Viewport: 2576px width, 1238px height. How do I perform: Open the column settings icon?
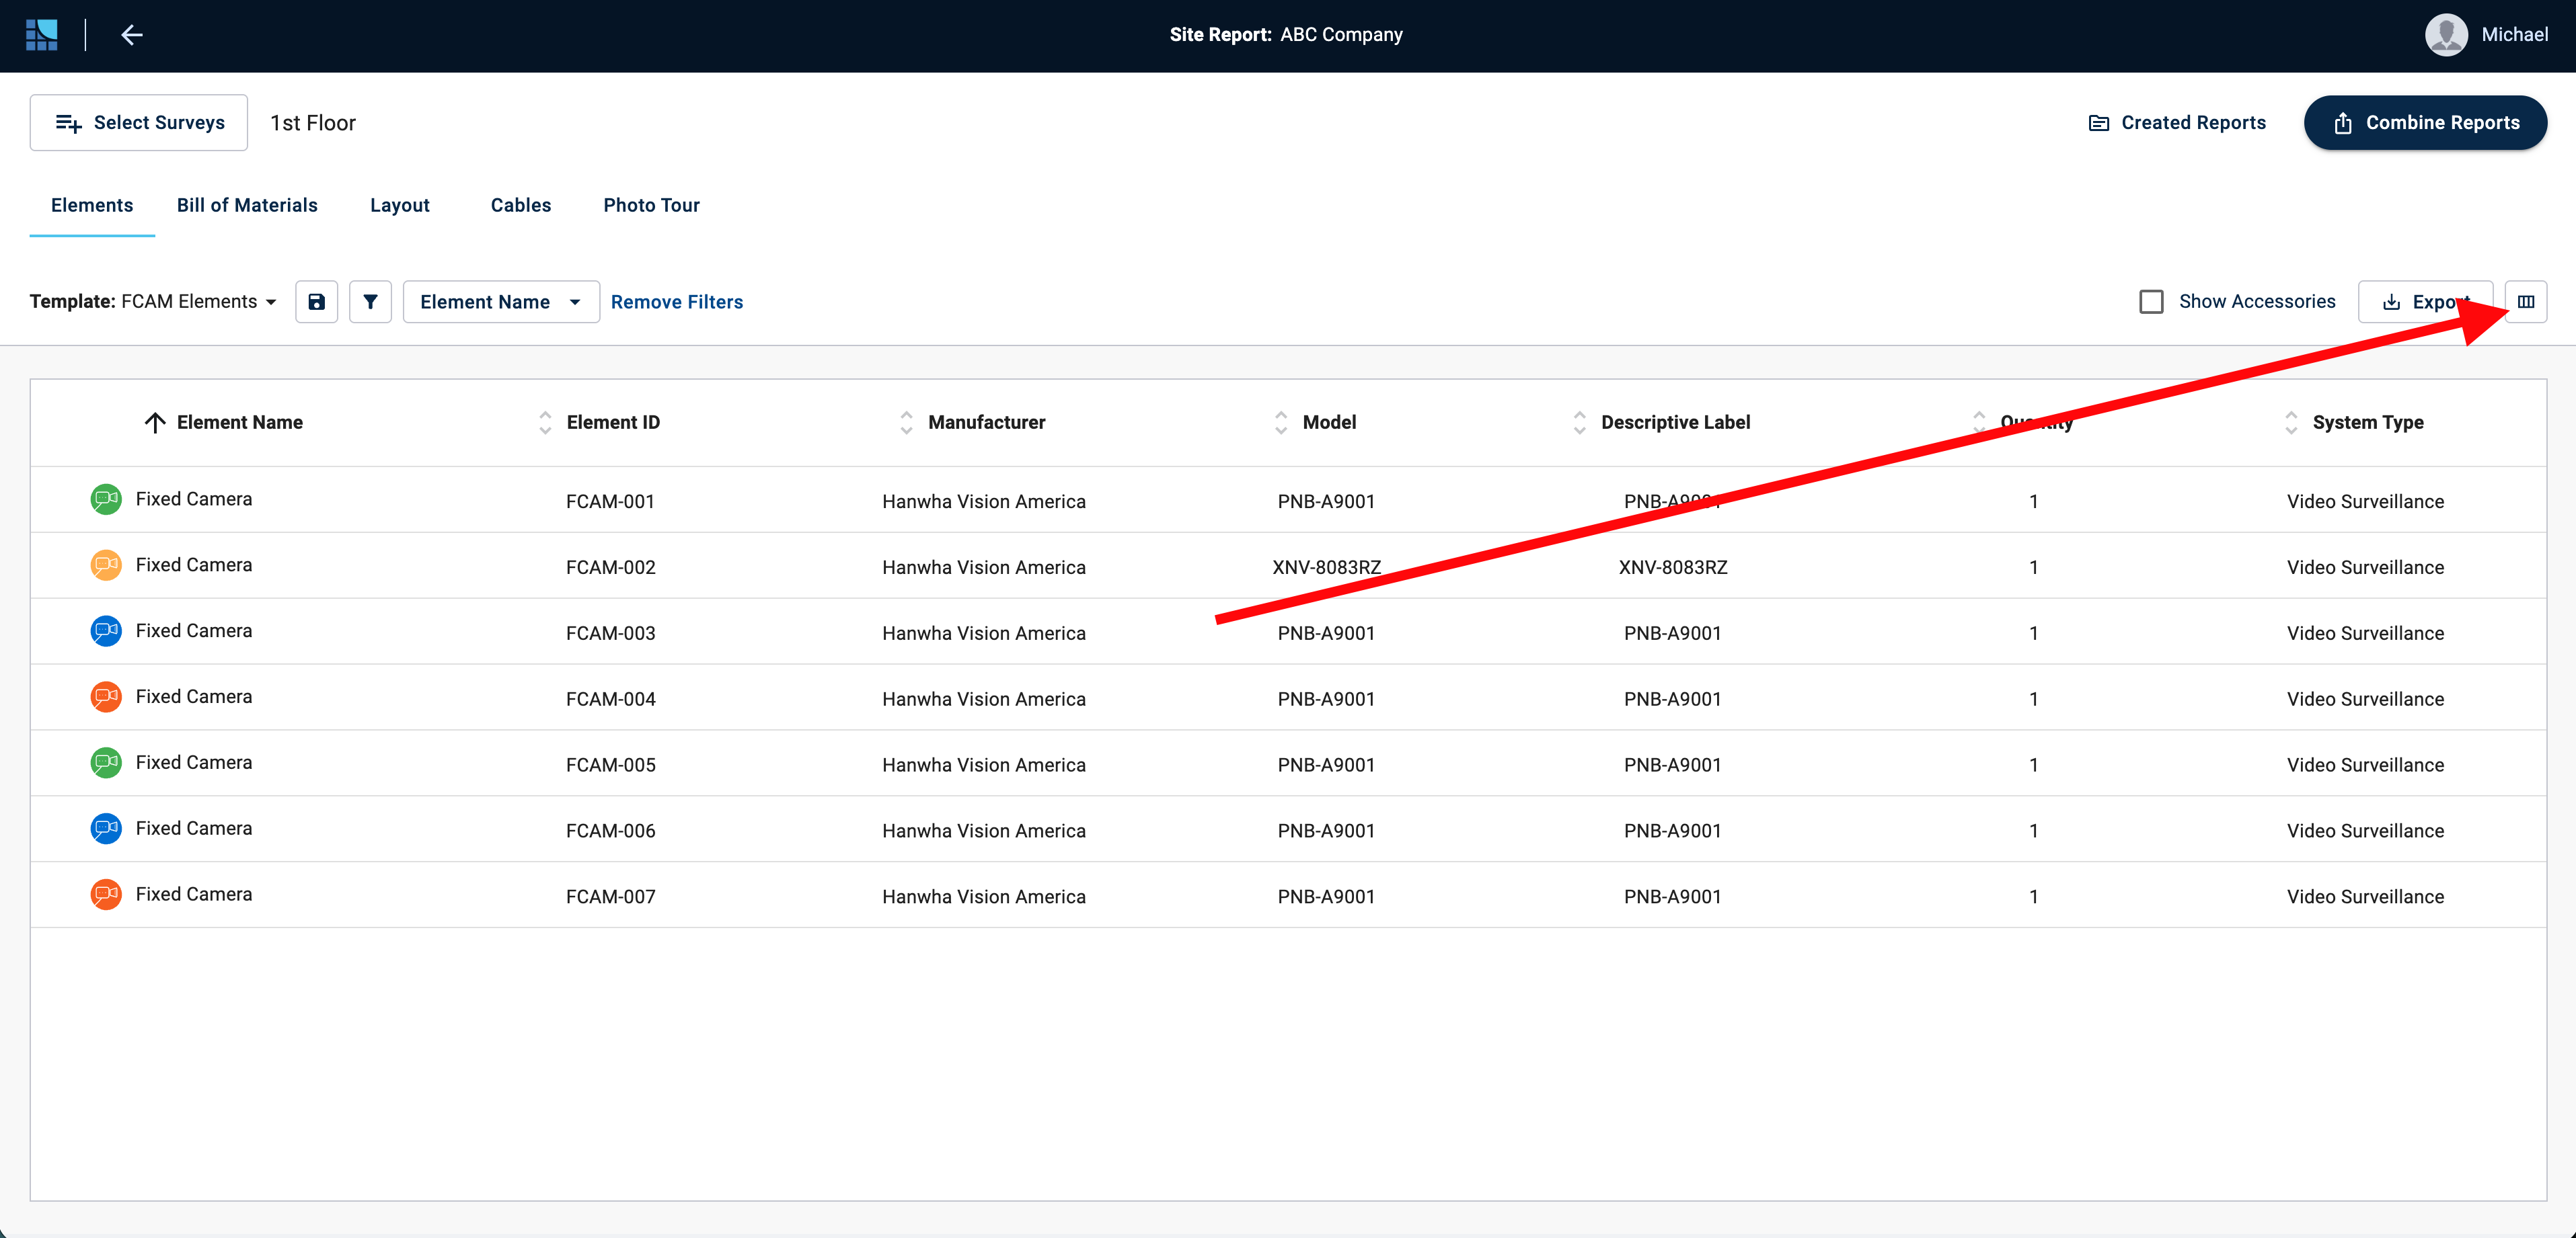(2525, 302)
